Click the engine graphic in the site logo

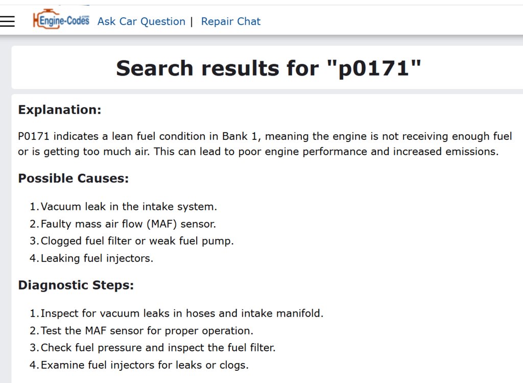point(45,19)
